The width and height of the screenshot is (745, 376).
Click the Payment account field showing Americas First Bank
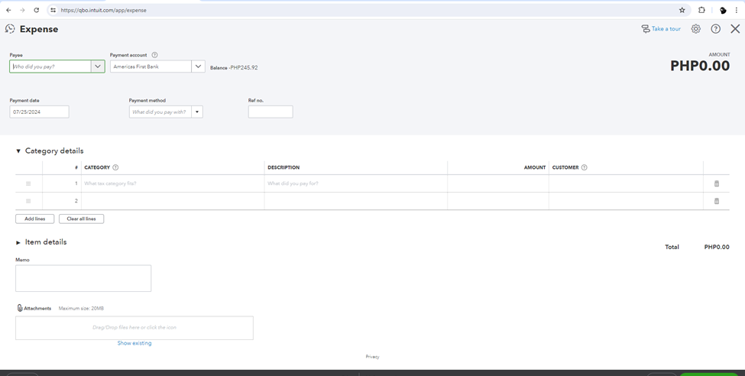(x=151, y=66)
